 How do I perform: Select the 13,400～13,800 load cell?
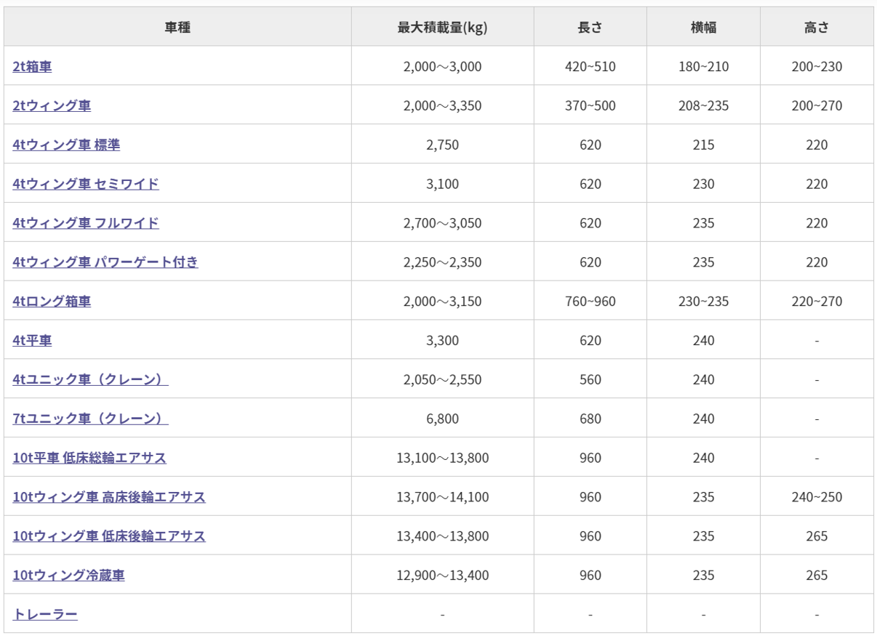tap(442, 537)
